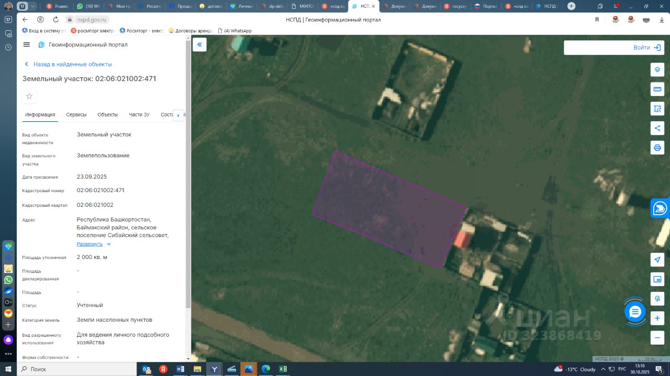This screenshot has height=376, width=670.
Task: Switch to the Объекты tab
Action: (x=108, y=115)
